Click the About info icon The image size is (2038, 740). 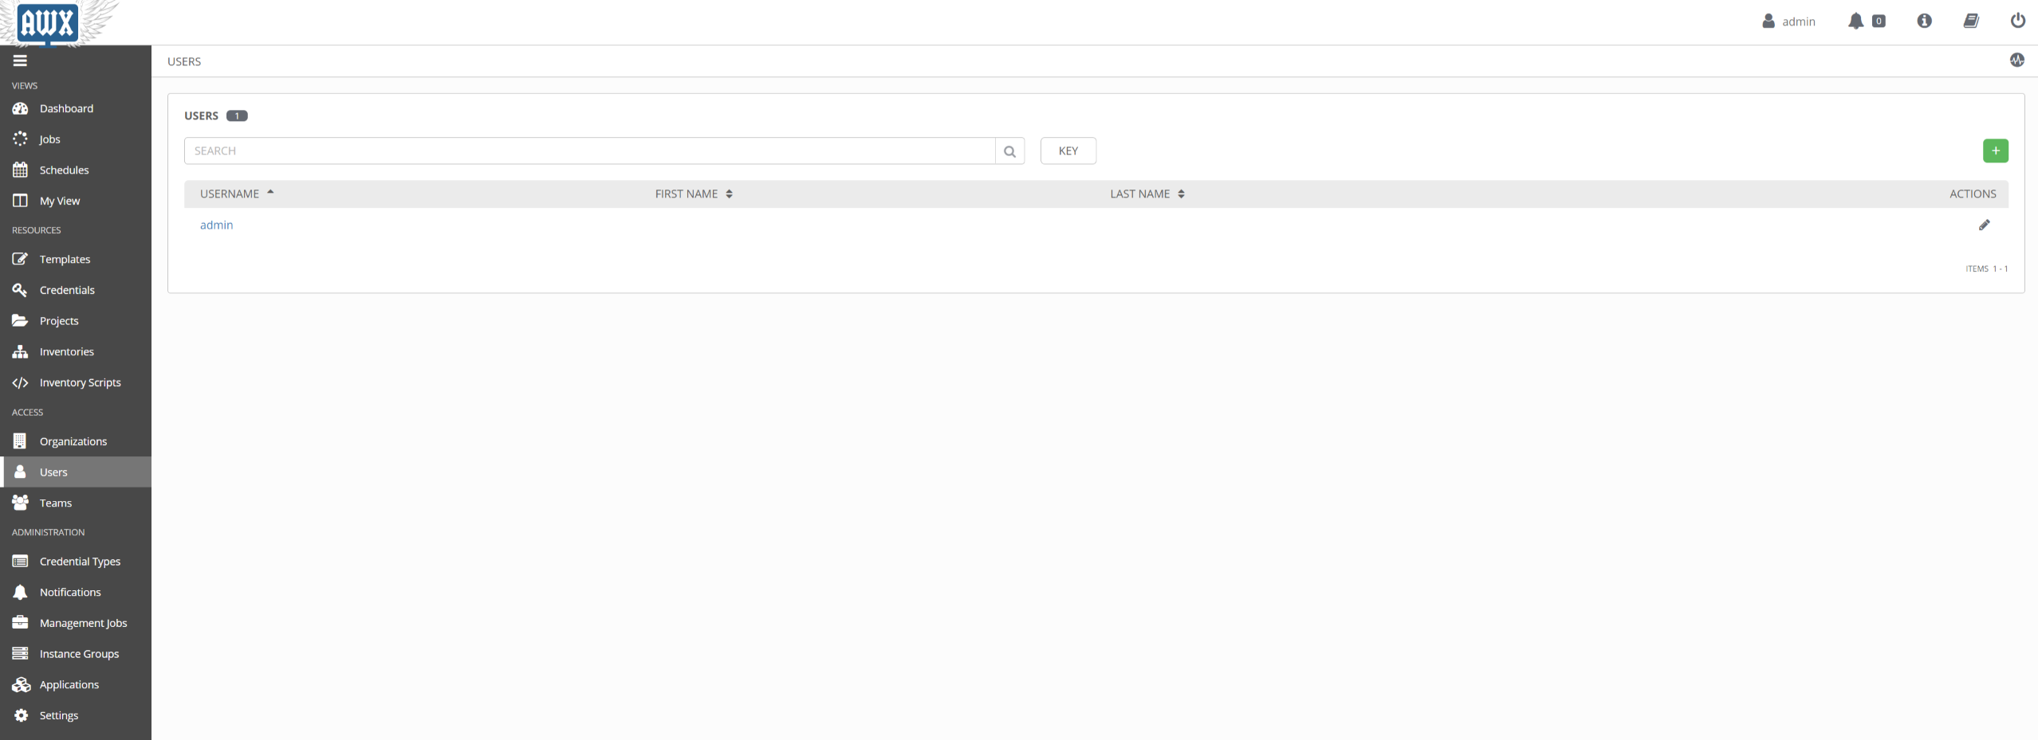(1924, 22)
